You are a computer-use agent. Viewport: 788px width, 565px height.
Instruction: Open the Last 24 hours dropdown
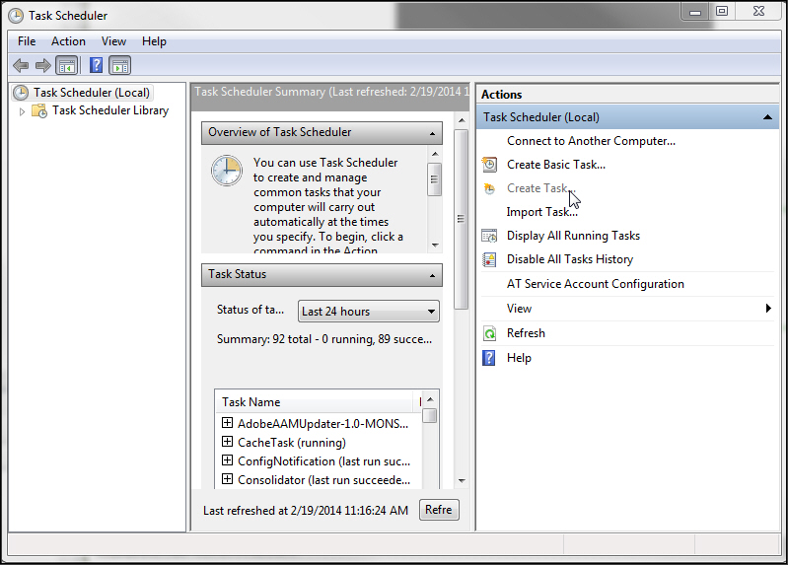[368, 312]
